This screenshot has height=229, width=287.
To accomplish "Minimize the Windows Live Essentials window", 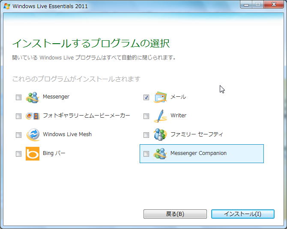I will coord(246,5).
